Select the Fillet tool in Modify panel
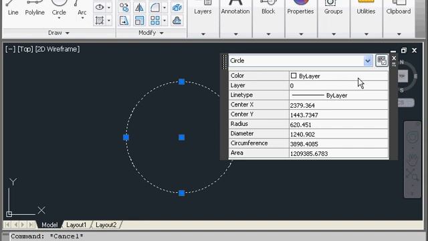 point(155,7)
